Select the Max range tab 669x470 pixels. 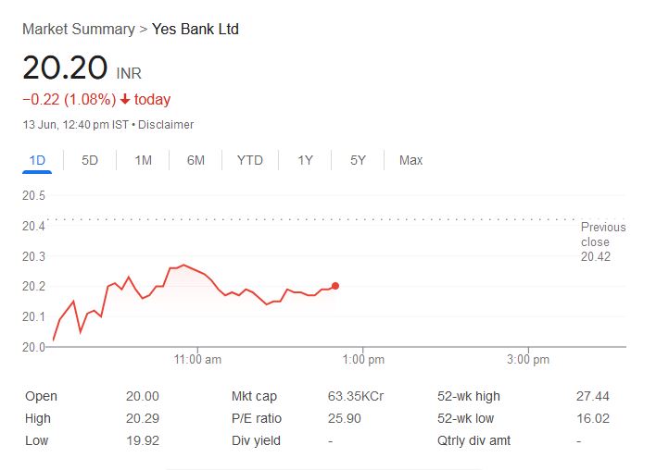pos(410,161)
